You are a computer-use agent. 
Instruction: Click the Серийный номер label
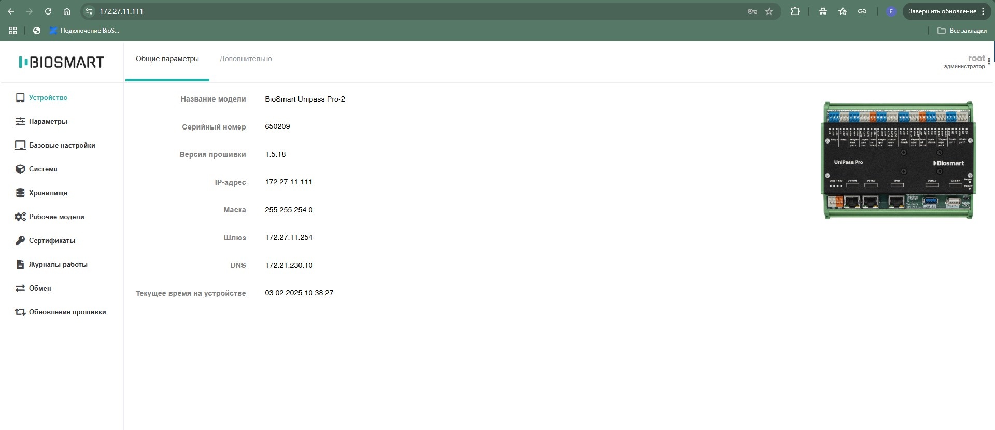pyautogui.click(x=214, y=127)
